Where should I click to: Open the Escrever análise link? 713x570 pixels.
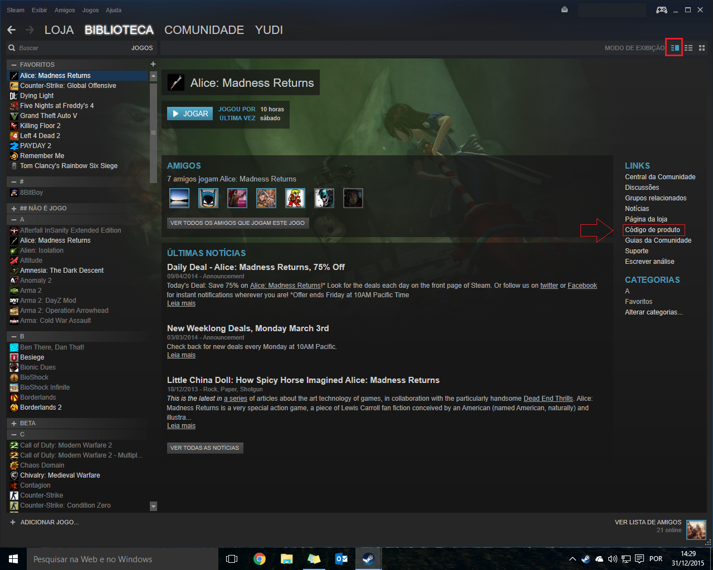coord(649,262)
